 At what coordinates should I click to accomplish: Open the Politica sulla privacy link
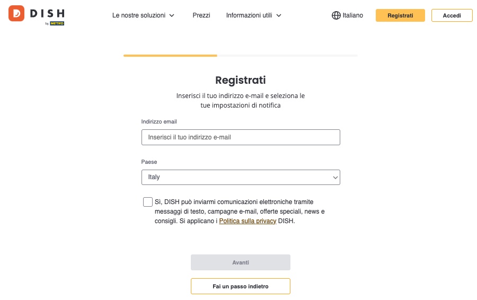coord(248,221)
